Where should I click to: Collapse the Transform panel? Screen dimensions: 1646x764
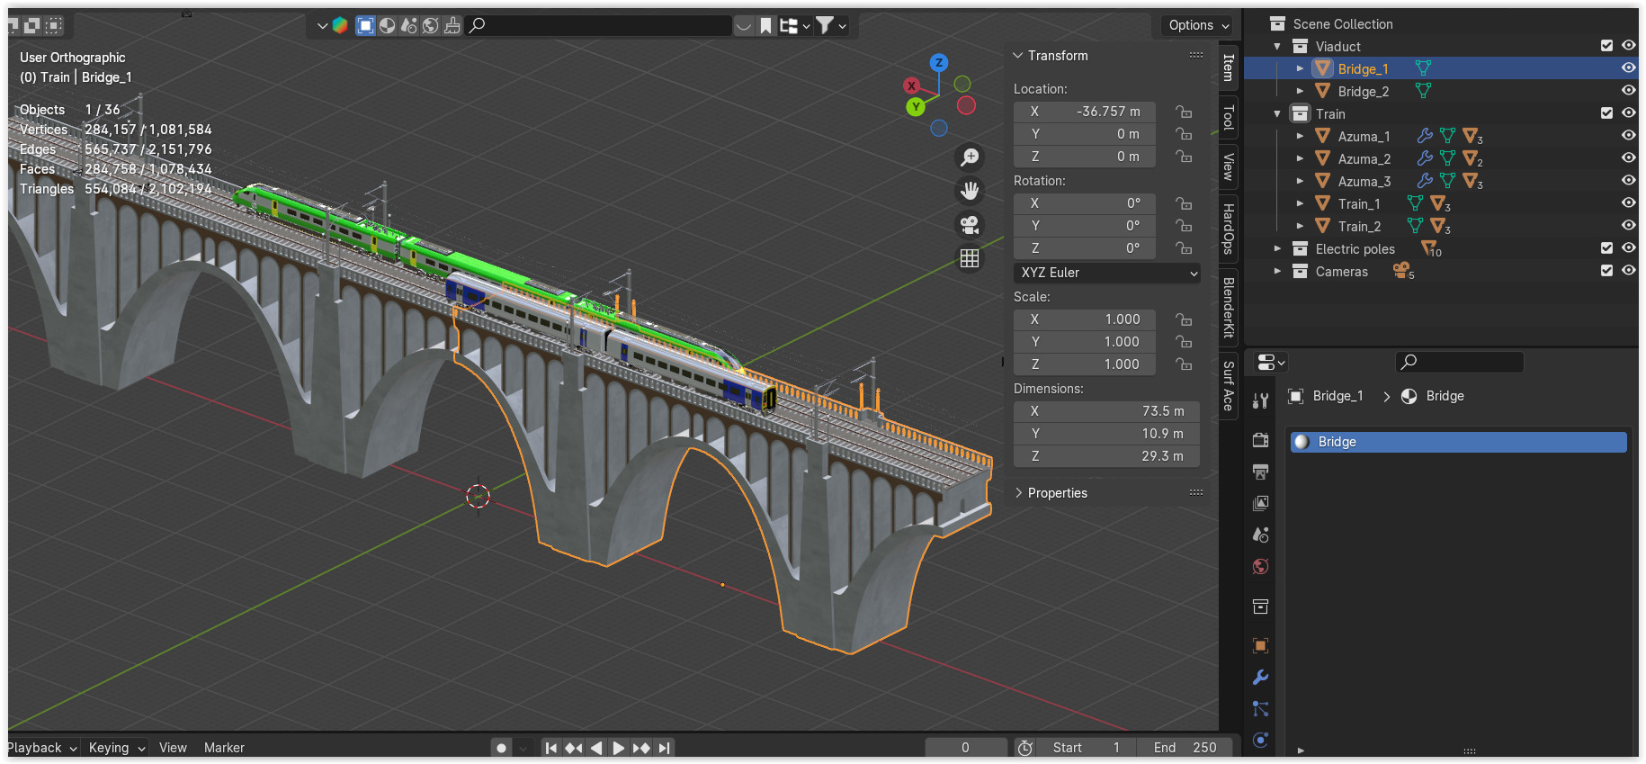click(x=1018, y=56)
